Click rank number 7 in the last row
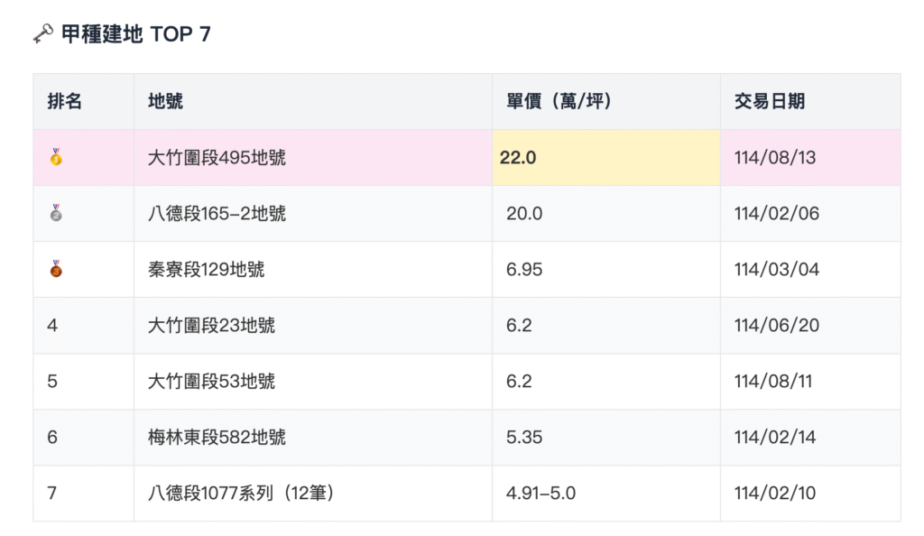 coord(52,494)
